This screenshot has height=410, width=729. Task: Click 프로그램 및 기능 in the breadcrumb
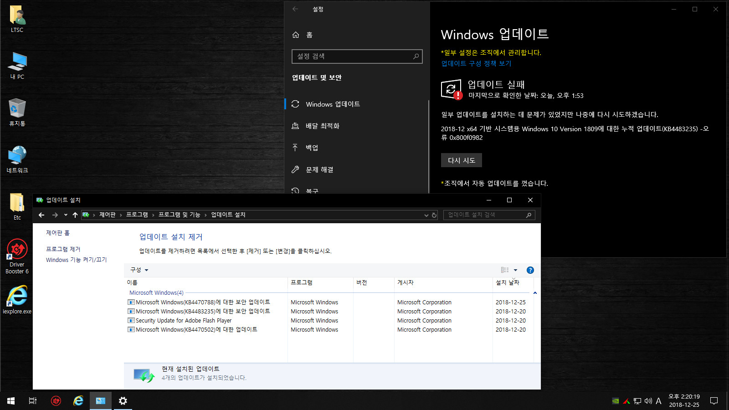(180, 215)
